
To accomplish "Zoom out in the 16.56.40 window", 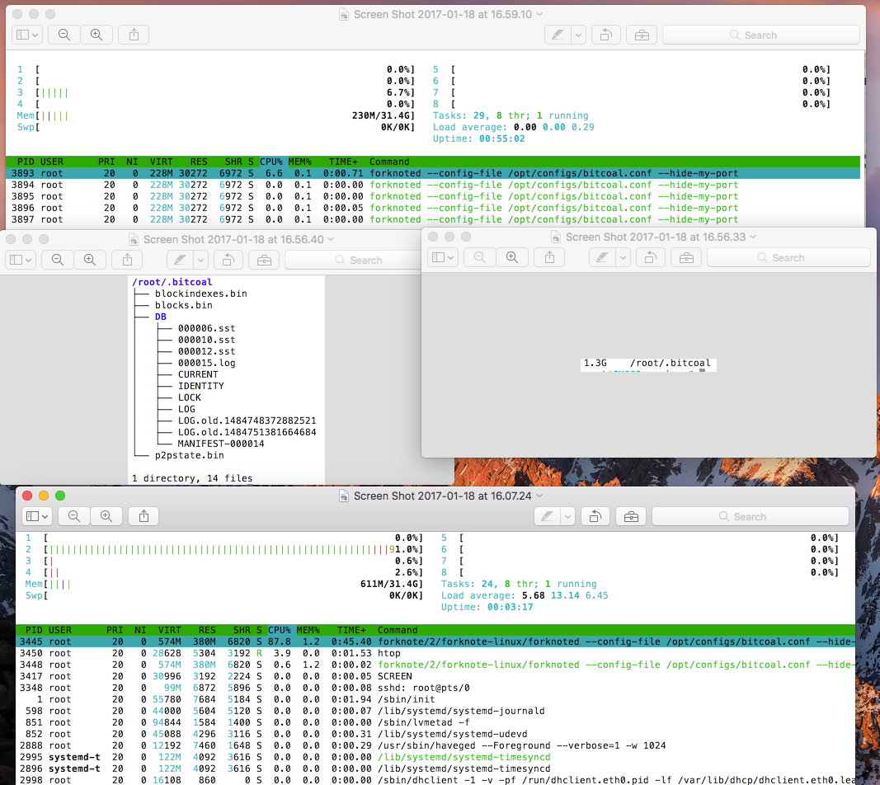I will 57,260.
